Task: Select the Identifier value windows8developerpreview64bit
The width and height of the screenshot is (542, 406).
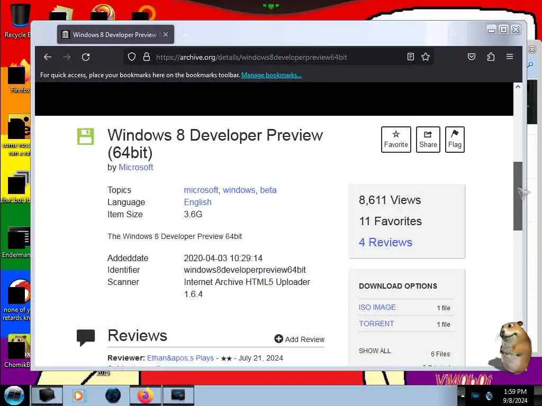Action: click(x=245, y=270)
